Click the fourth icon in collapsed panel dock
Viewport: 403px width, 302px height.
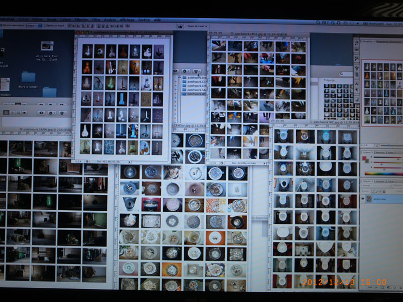pyautogui.click(x=357, y=68)
